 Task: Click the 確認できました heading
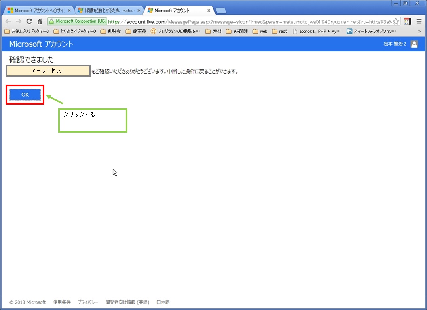coord(31,59)
